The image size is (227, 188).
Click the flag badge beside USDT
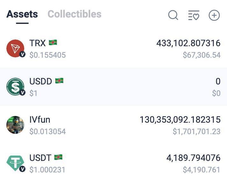(58, 157)
